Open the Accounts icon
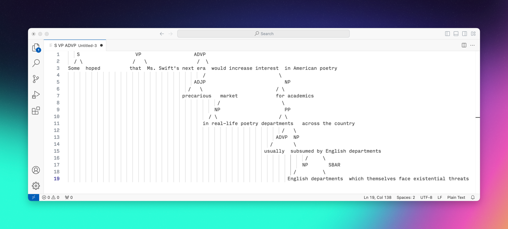Viewport: 508px width, 229px height. [35, 170]
